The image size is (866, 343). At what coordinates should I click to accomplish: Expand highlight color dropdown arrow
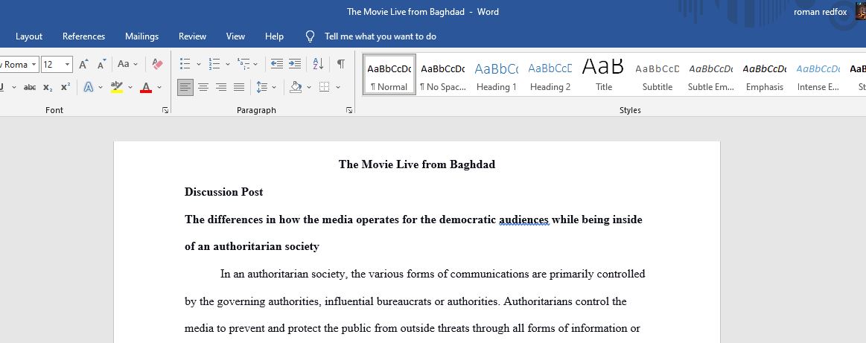coord(130,87)
